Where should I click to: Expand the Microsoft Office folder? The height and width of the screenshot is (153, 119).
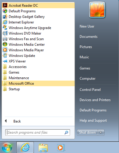[x=38, y=84]
